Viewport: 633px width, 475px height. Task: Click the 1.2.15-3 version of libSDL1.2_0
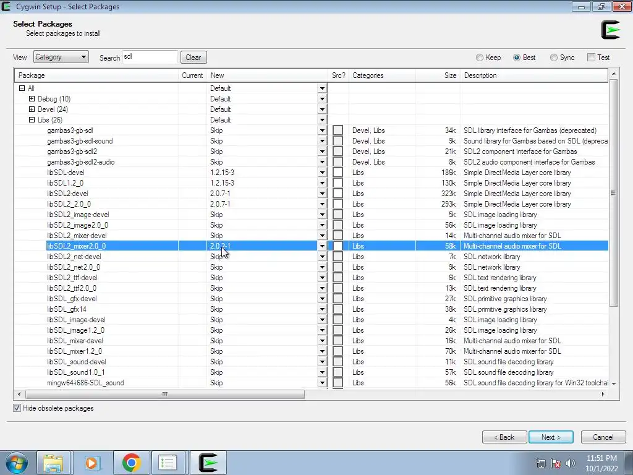point(222,183)
